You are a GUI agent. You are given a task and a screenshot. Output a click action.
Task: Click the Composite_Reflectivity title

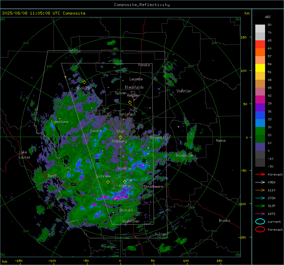(142, 5)
